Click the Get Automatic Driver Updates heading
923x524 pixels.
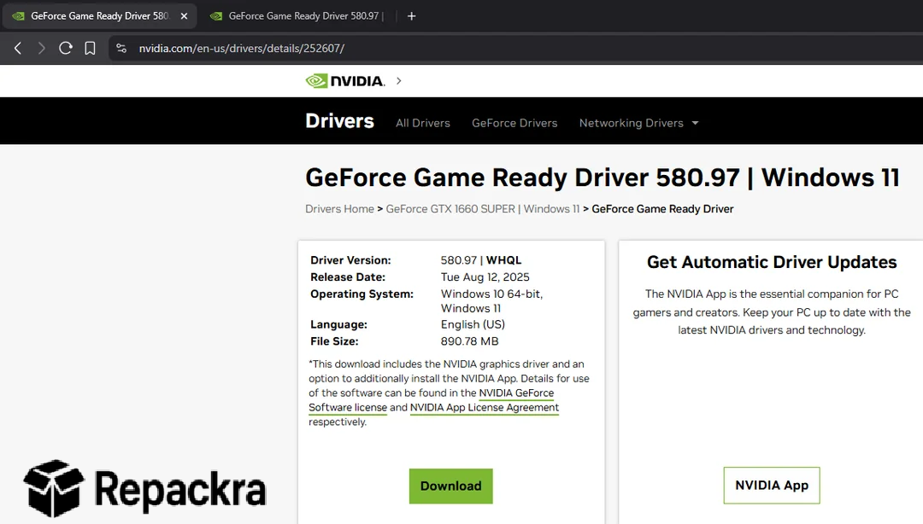pos(772,262)
